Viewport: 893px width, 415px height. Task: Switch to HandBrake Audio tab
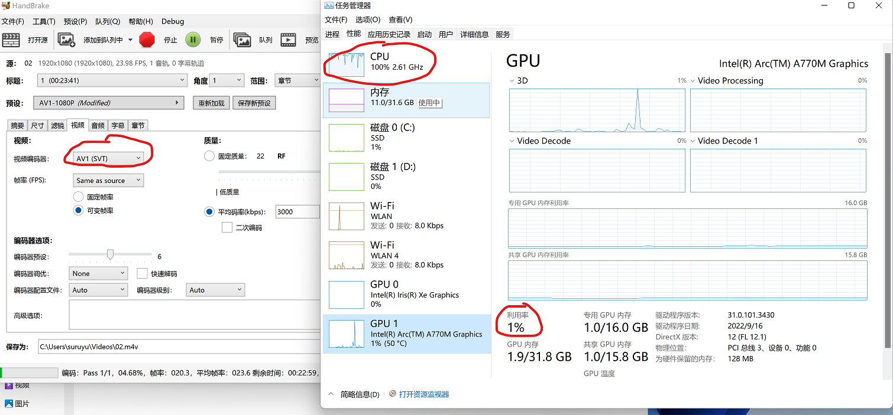click(98, 125)
